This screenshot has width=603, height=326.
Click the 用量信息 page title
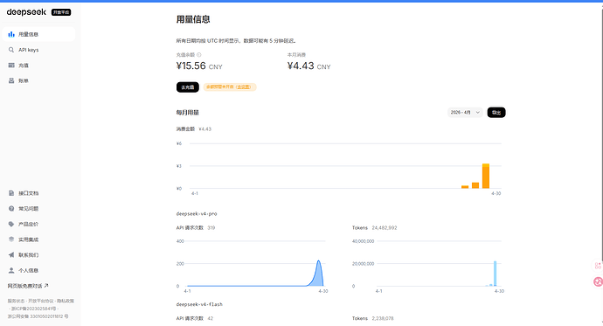193,19
